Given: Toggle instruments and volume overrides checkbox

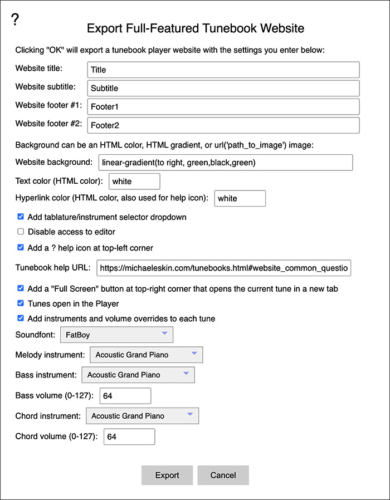Looking at the screenshot, I should coord(21,318).
